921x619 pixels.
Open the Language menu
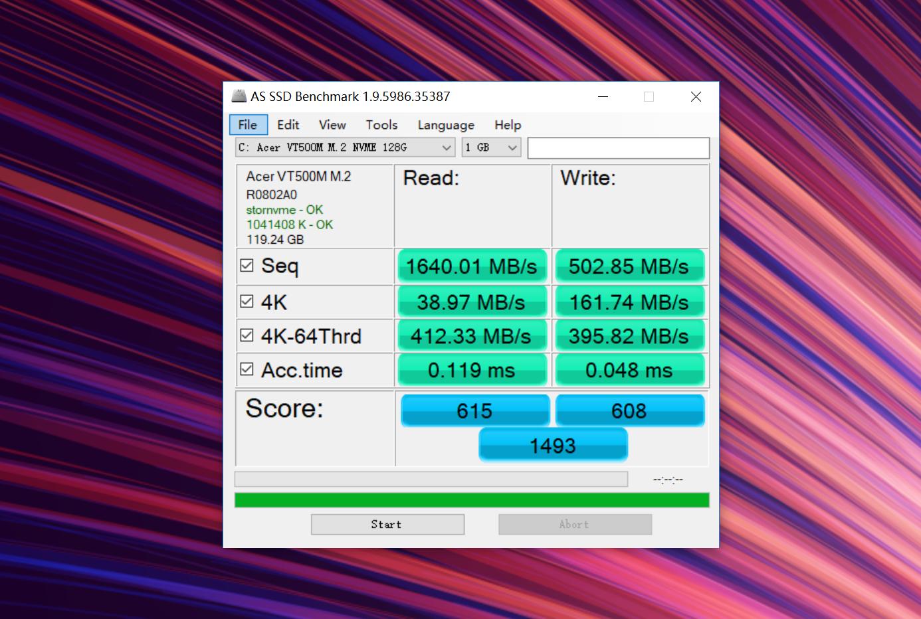click(x=446, y=125)
